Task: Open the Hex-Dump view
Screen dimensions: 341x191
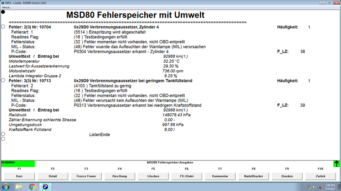Action: coord(120,176)
